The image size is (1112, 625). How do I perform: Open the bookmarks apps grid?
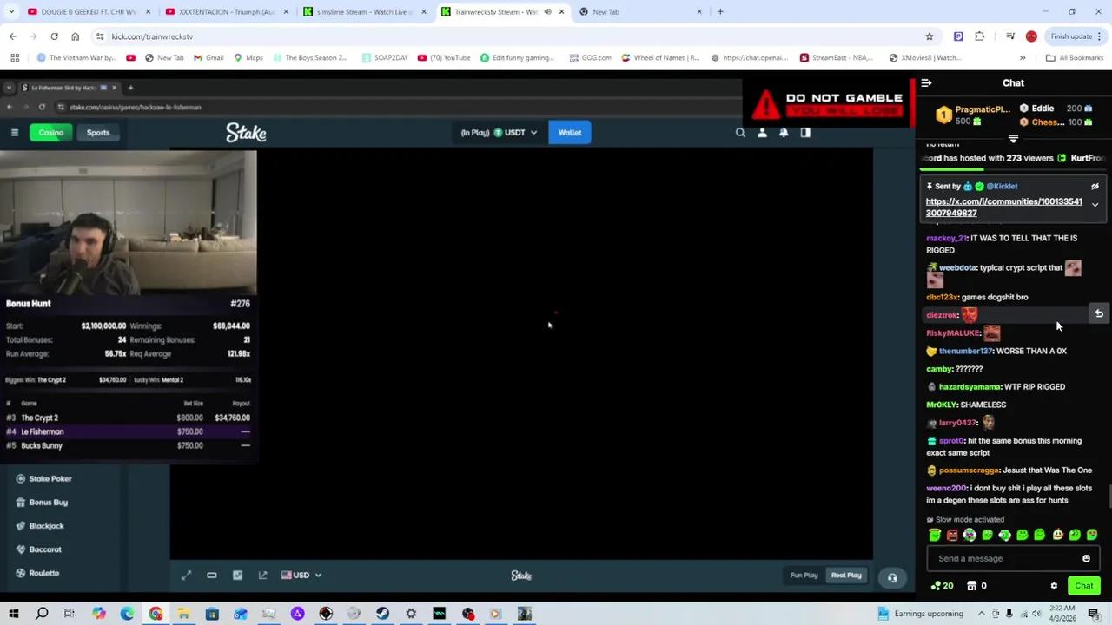pos(15,58)
